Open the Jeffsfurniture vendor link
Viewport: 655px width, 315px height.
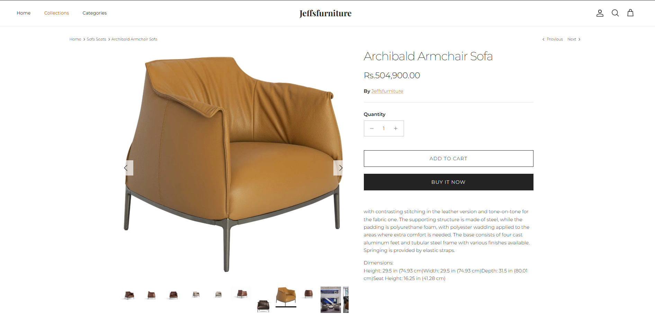(x=387, y=91)
